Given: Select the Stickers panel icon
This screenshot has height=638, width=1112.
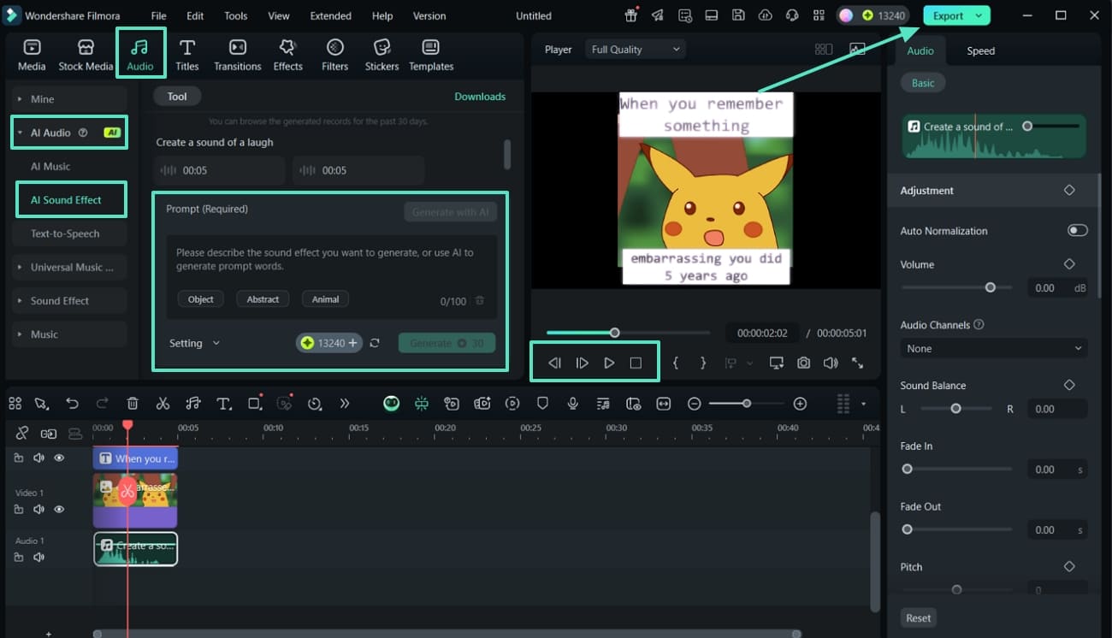Looking at the screenshot, I should point(382,53).
